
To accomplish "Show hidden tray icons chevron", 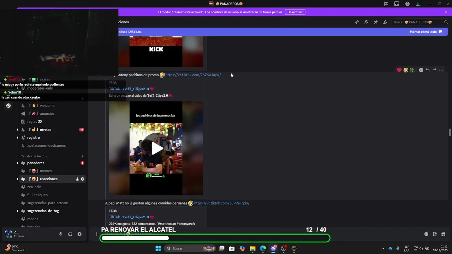I will pos(382,248).
